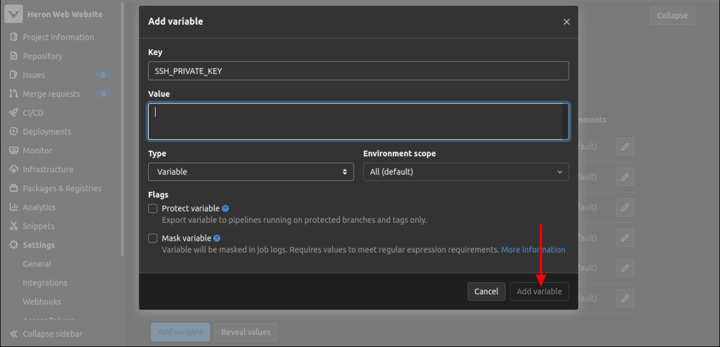Click the Project information sidebar icon
720x347 pixels.
[x=14, y=37]
